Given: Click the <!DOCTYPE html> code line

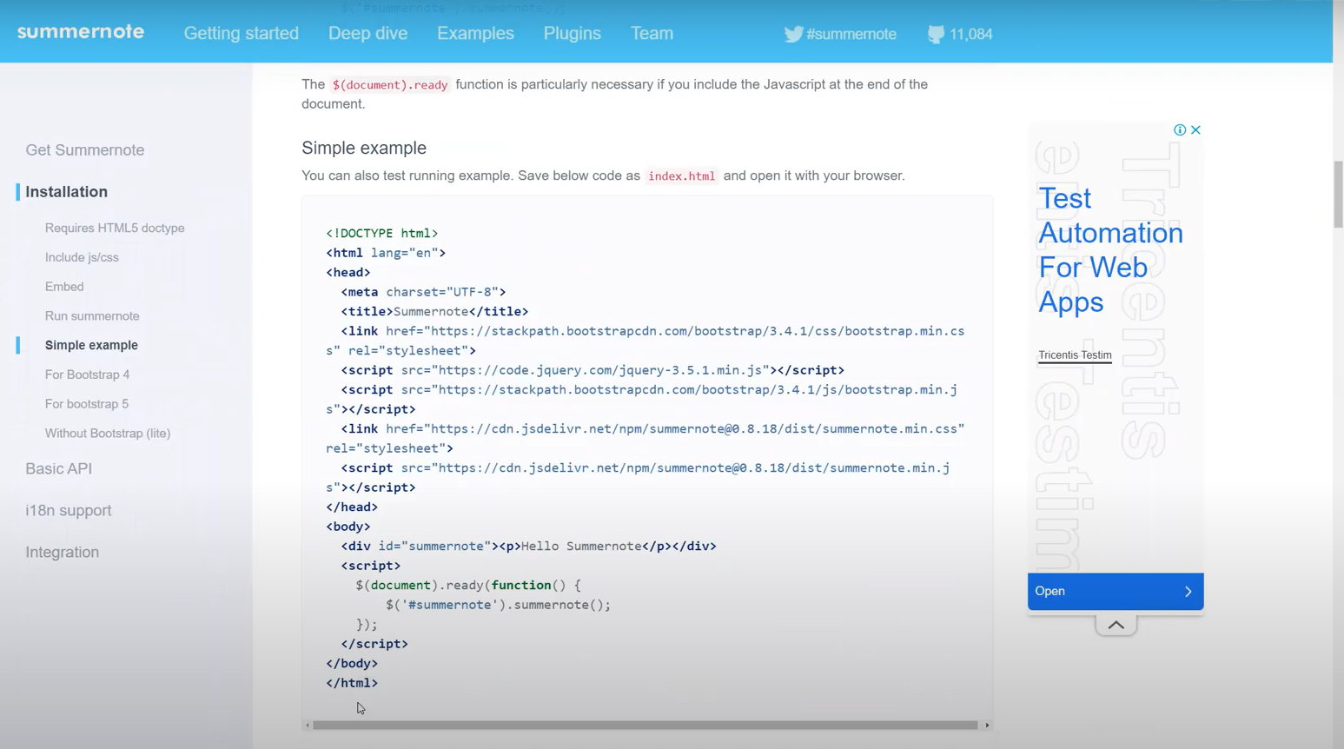Looking at the screenshot, I should (x=382, y=233).
